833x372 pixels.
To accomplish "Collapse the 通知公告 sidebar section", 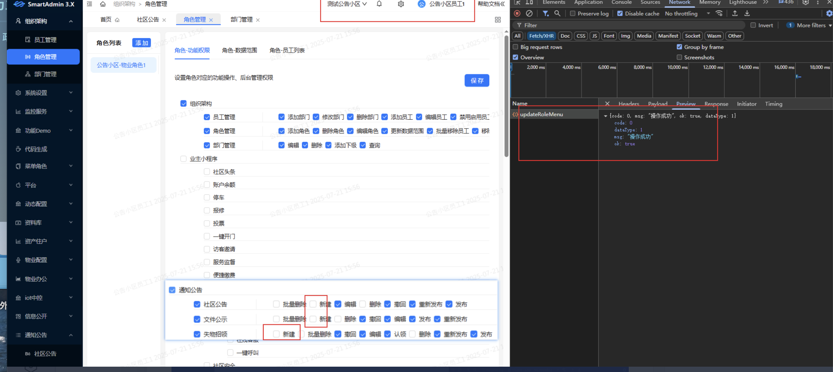I will [36, 335].
